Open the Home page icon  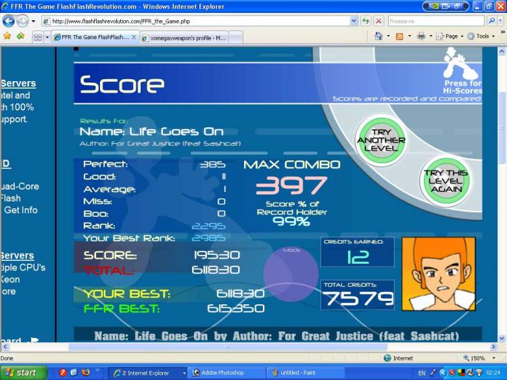379,37
